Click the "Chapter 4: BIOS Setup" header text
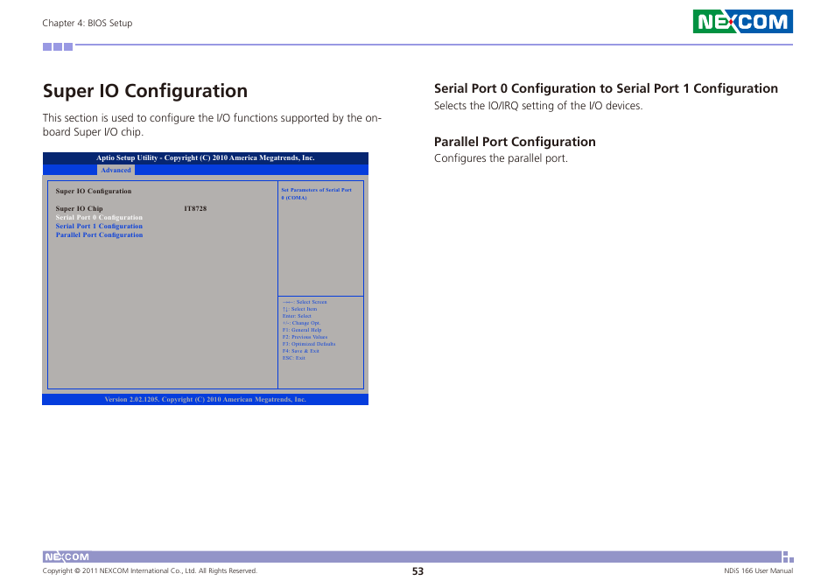 click(88, 23)
